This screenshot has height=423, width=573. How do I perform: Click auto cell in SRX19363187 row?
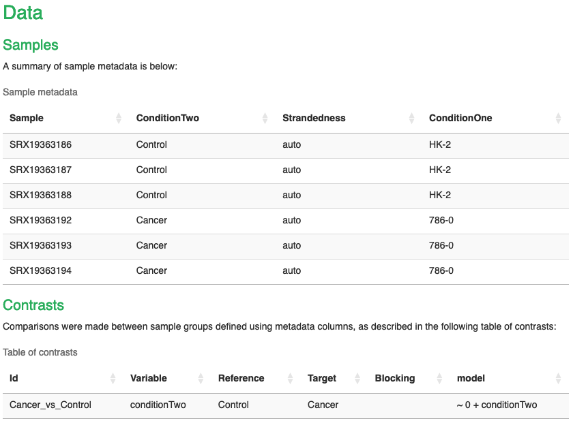tap(292, 170)
